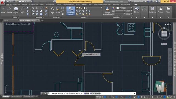
Task: Open the AutoCAD application menu
Action: (2, 2)
